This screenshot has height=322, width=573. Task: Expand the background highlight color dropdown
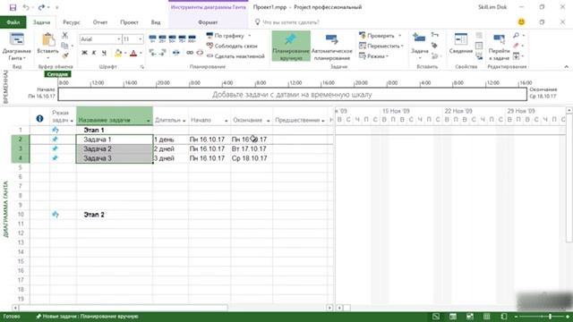[x=125, y=54]
